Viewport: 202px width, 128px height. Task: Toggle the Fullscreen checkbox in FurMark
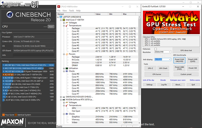pos(156,49)
